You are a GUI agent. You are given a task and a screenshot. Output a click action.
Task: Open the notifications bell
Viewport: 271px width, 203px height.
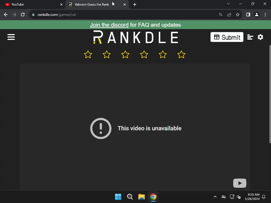click(264, 197)
